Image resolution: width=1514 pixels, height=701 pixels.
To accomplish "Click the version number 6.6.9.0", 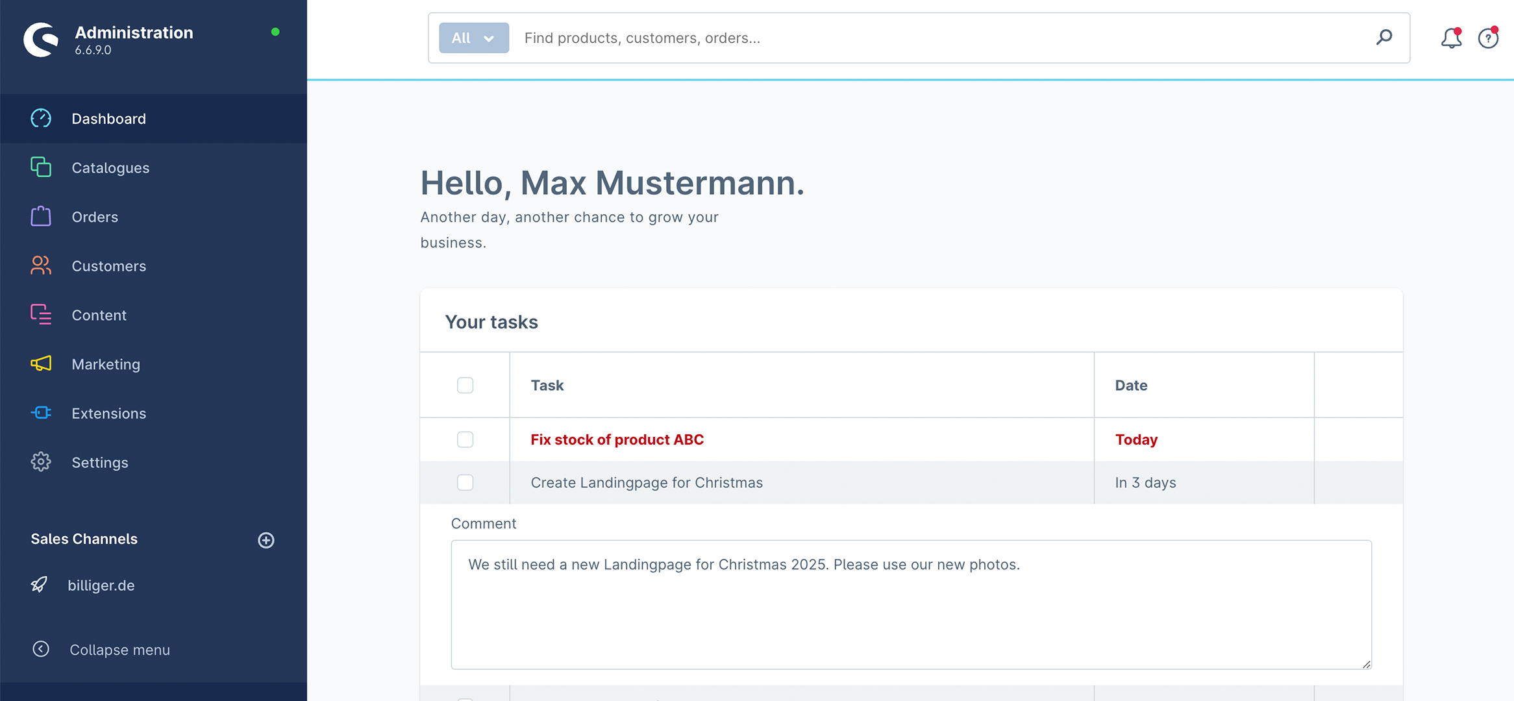I will click(93, 50).
